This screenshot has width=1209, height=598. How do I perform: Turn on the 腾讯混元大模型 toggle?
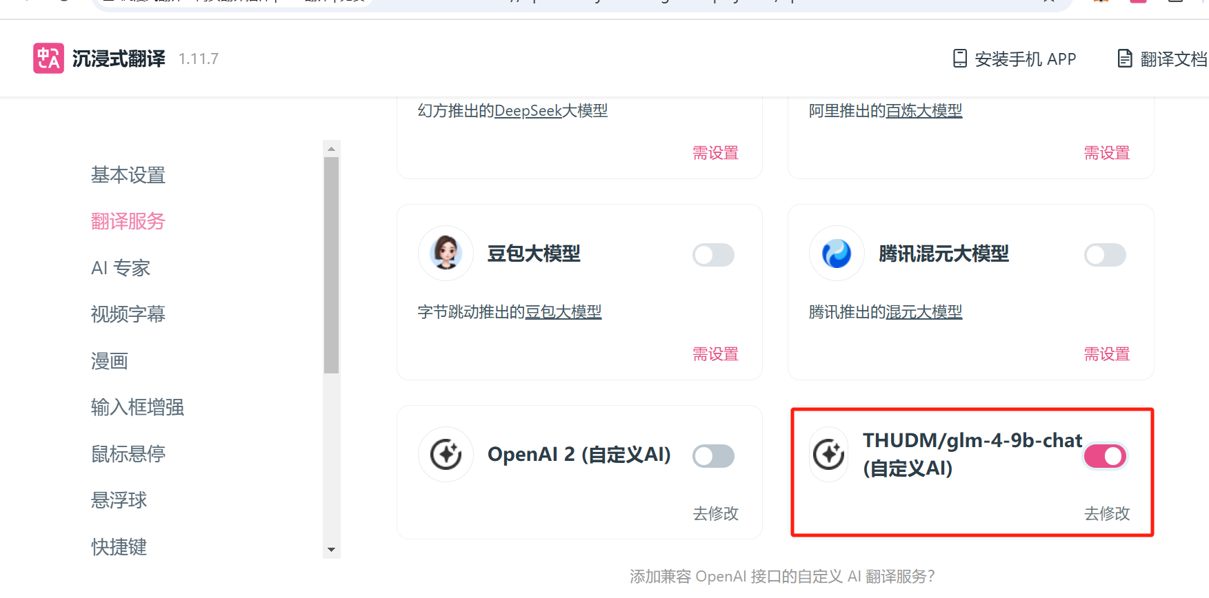(x=1104, y=255)
